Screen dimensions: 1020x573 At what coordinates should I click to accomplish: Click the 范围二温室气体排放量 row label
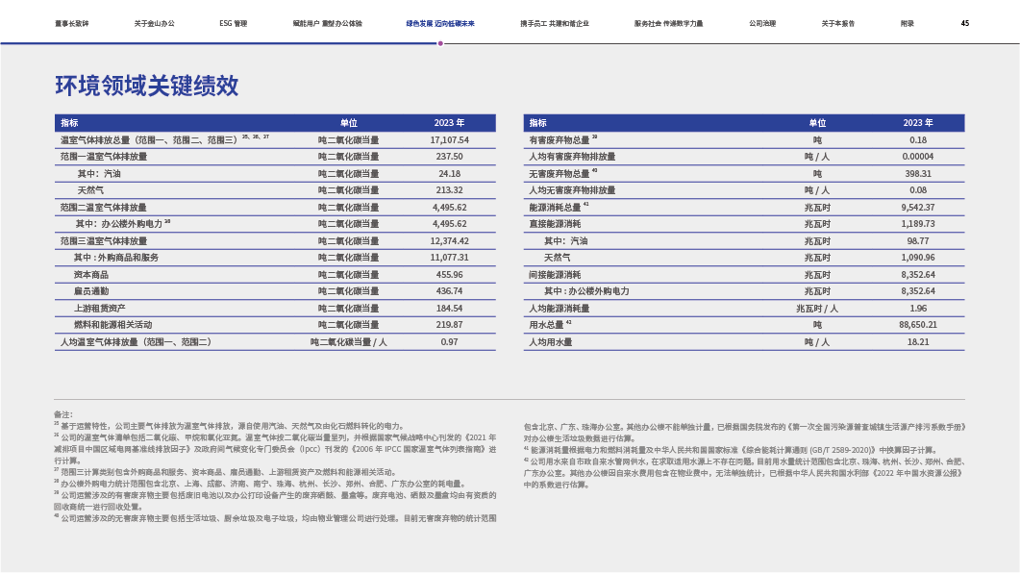[x=104, y=207]
